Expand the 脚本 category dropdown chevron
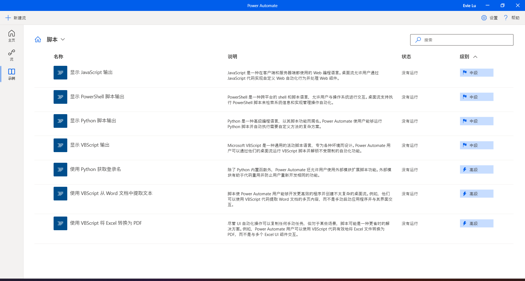This screenshot has height=281, width=525. [63, 40]
